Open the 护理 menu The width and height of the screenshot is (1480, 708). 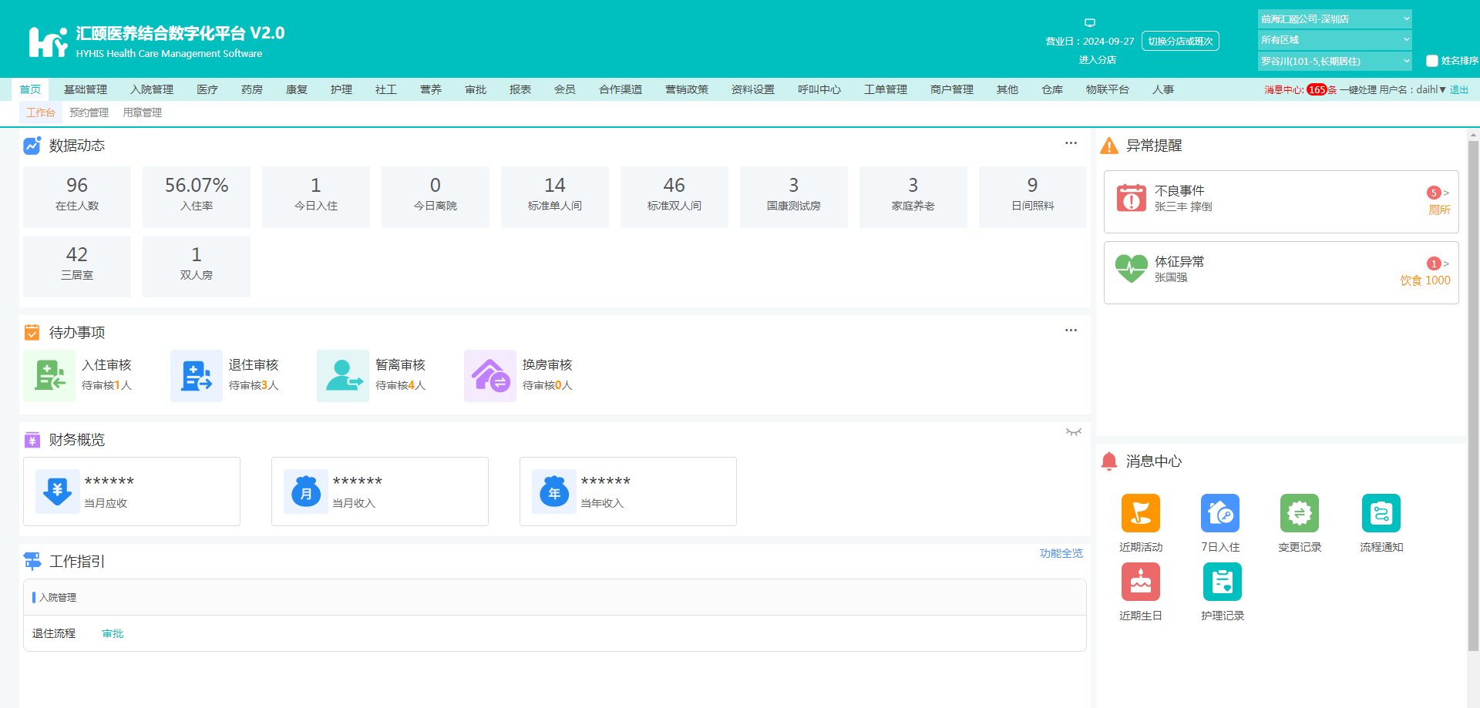(341, 89)
